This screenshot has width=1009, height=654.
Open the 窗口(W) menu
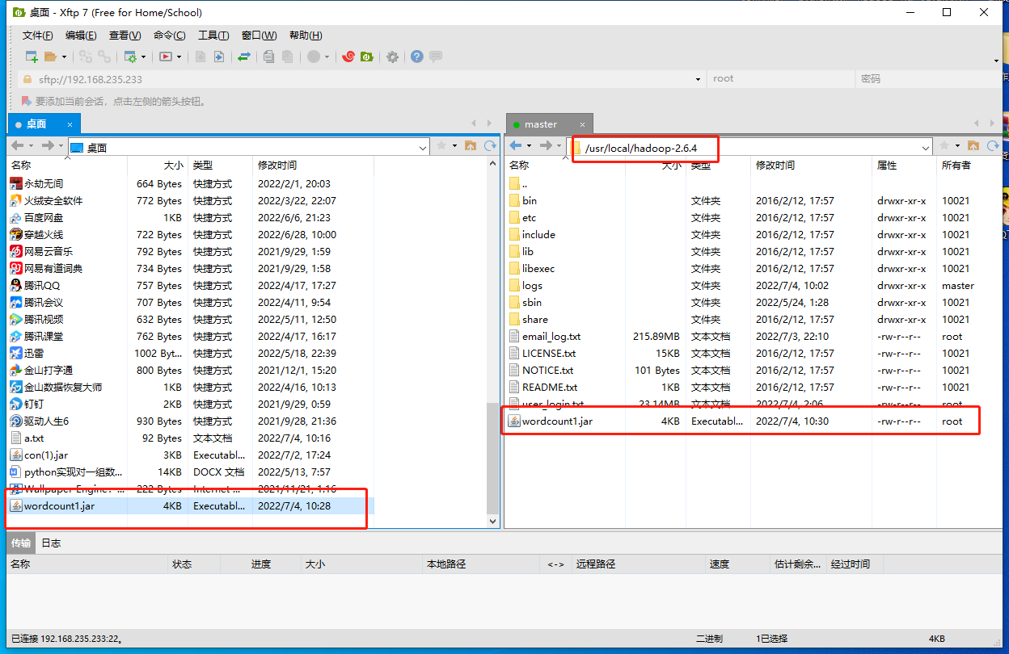(259, 36)
